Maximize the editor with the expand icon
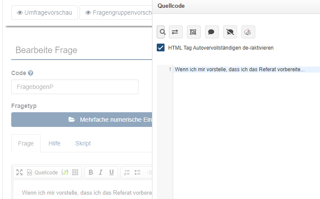320x199 pixels. (19, 172)
